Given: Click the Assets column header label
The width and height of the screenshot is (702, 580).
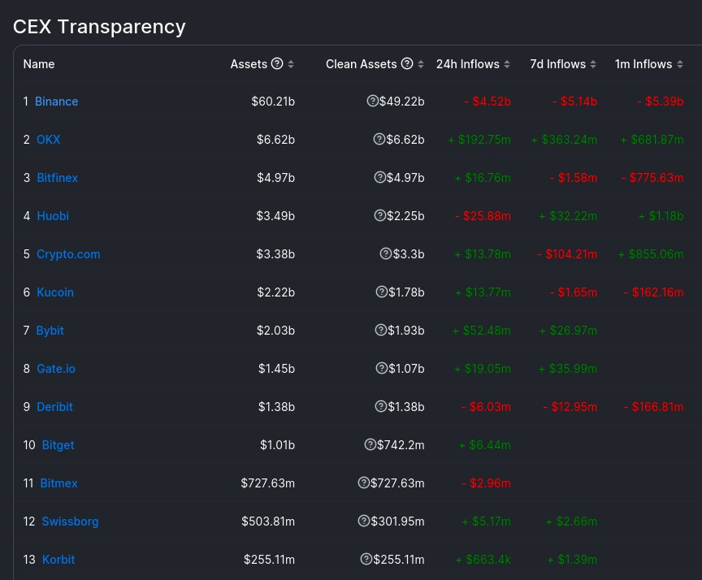Looking at the screenshot, I should [x=249, y=64].
